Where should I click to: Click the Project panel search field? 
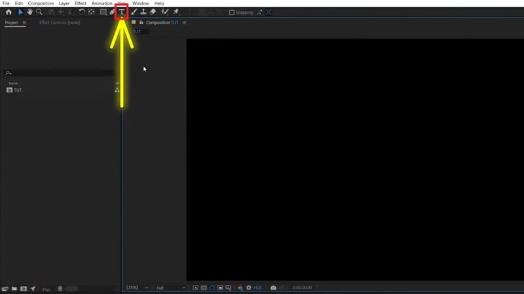60,73
